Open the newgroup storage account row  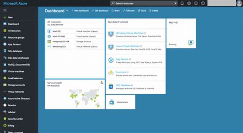point(75,42)
